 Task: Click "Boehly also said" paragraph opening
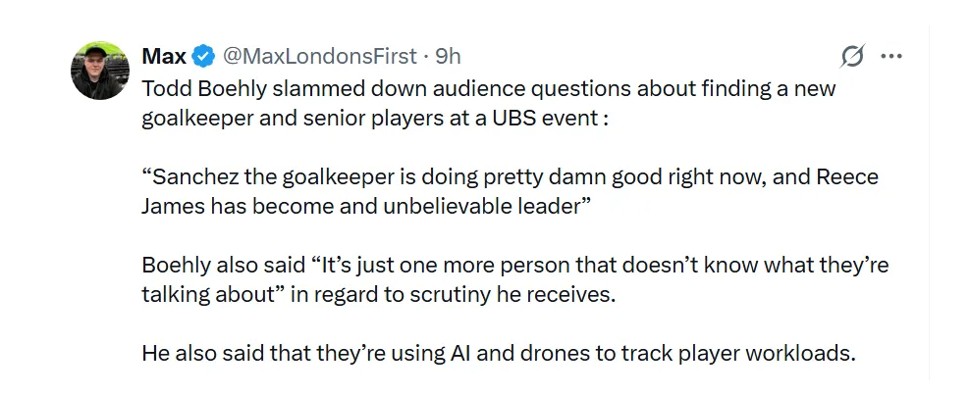coord(208,266)
